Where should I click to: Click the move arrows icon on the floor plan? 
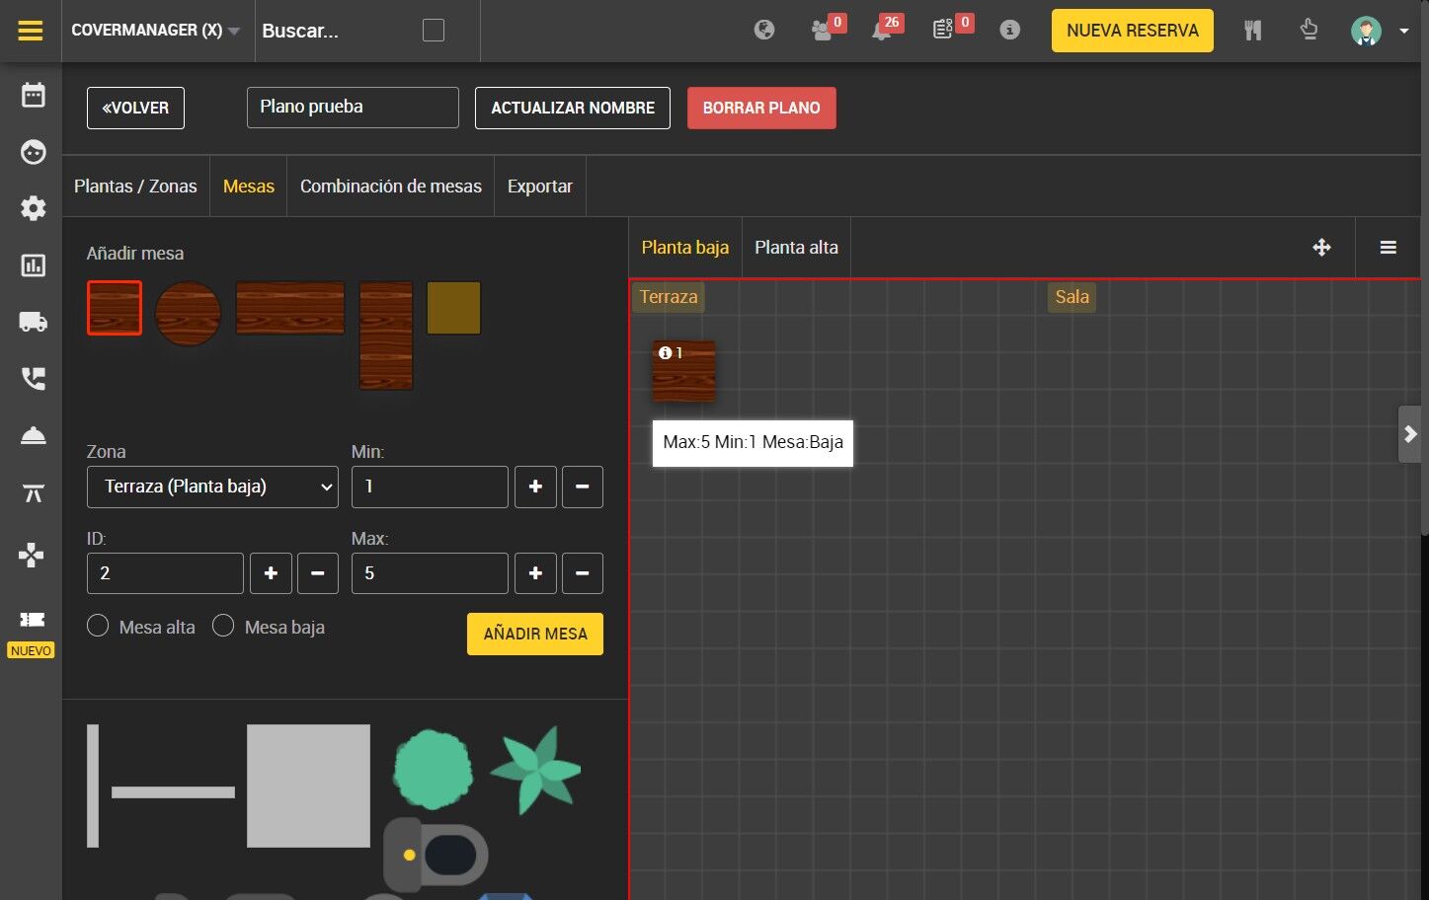[x=1321, y=248]
